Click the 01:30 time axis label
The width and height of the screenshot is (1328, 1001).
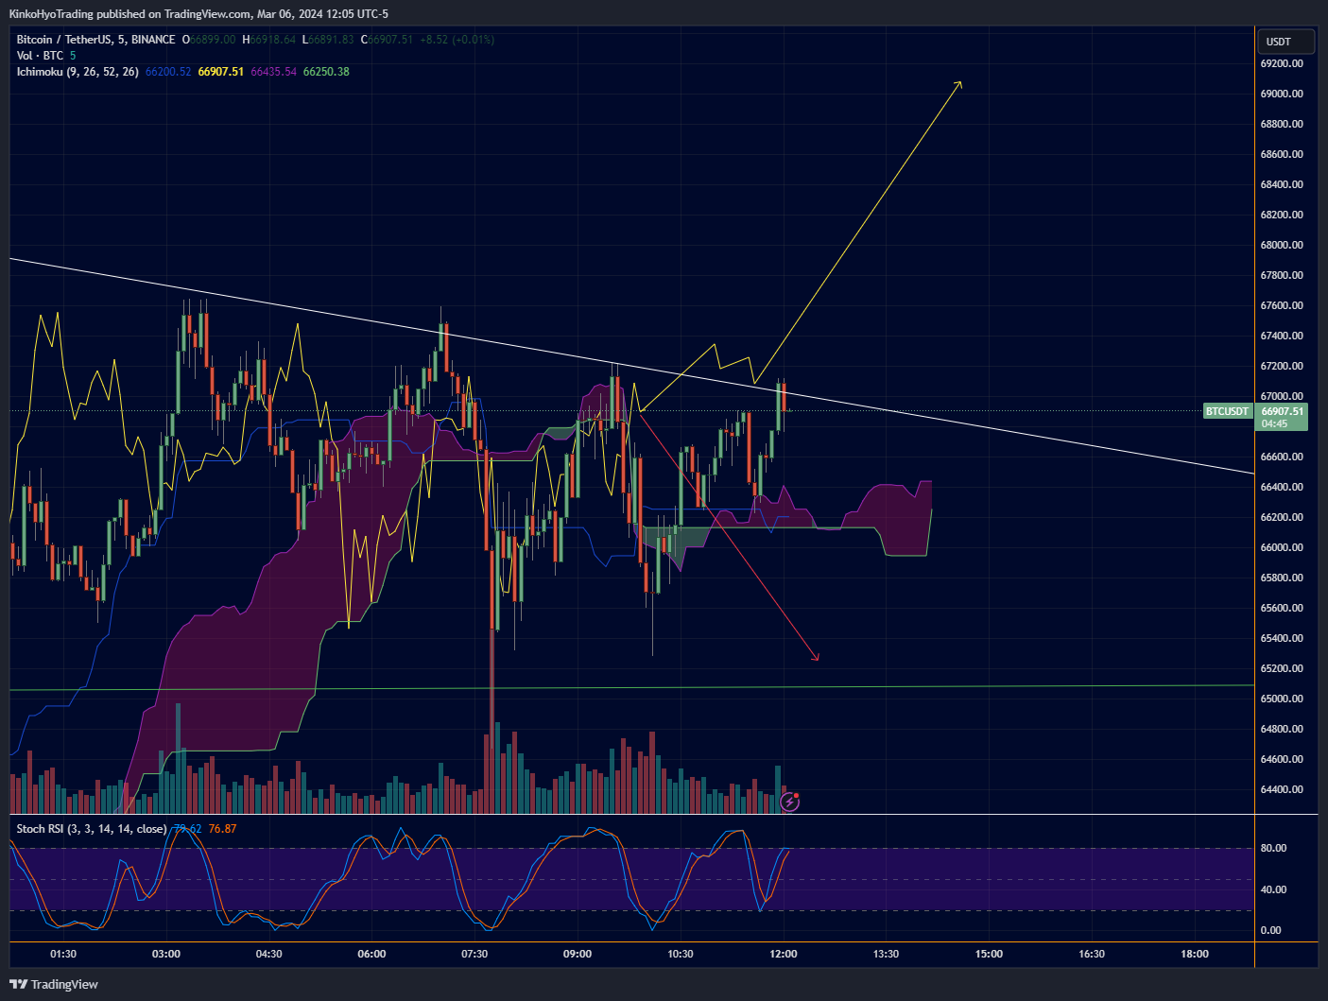(63, 954)
